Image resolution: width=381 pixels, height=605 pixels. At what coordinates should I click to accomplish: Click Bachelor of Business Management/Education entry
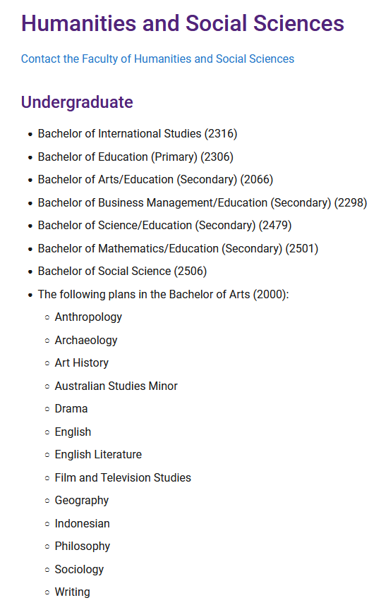click(x=202, y=203)
